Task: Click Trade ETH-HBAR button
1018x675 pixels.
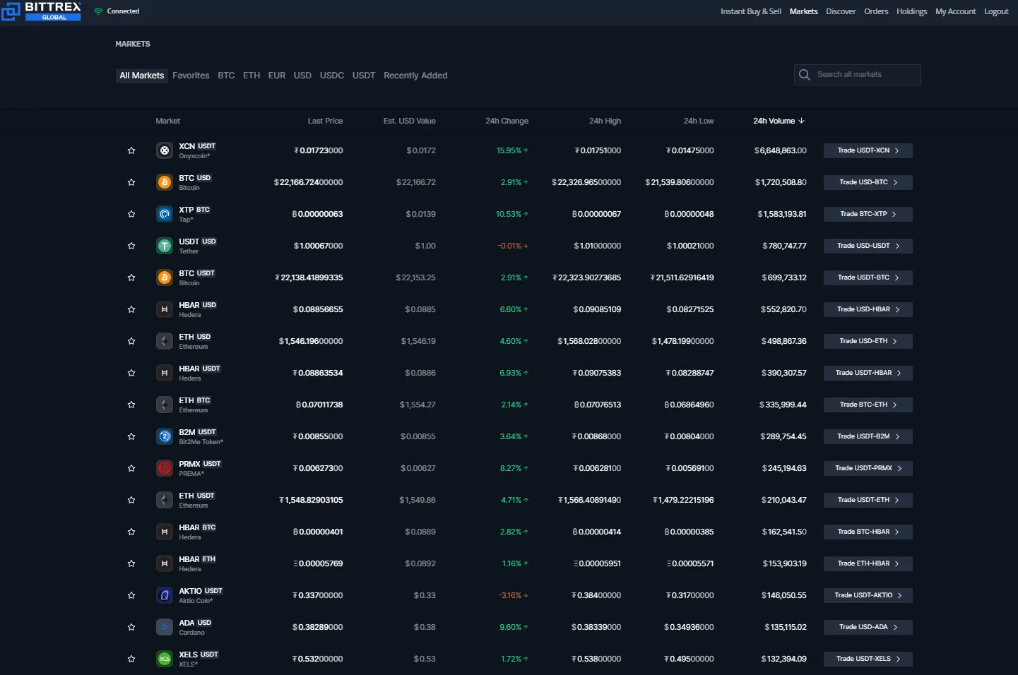Action: [x=868, y=563]
